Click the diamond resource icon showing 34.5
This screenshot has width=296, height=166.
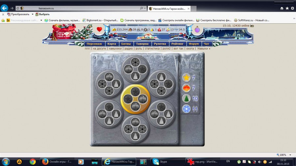(176, 30)
